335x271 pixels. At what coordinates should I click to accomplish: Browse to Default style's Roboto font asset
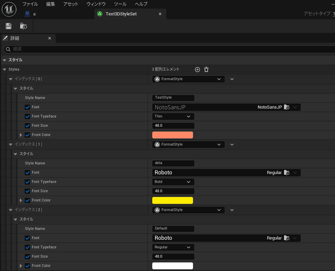pyautogui.click(x=287, y=238)
